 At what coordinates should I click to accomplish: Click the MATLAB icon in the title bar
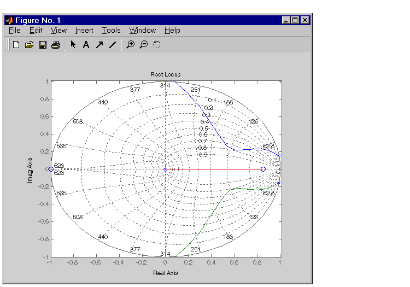(x=9, y=20)
